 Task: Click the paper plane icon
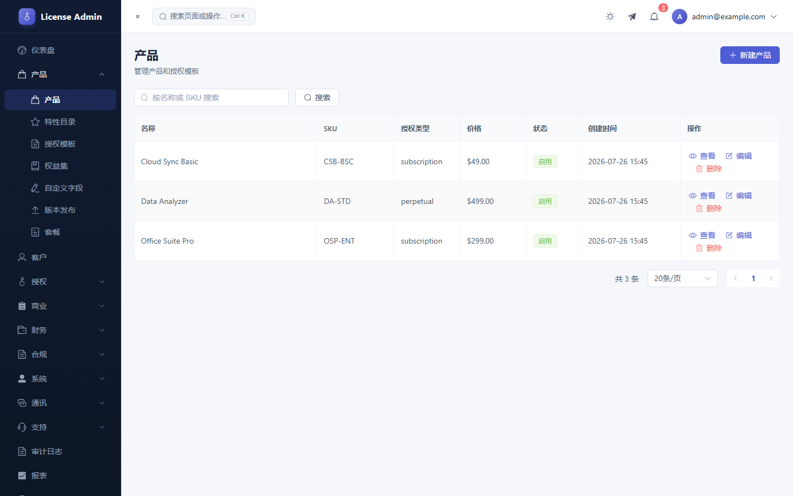[632, 17]
